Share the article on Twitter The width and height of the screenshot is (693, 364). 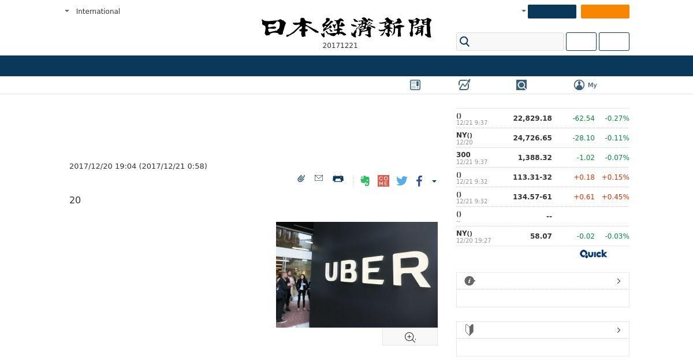coord(402,181)
